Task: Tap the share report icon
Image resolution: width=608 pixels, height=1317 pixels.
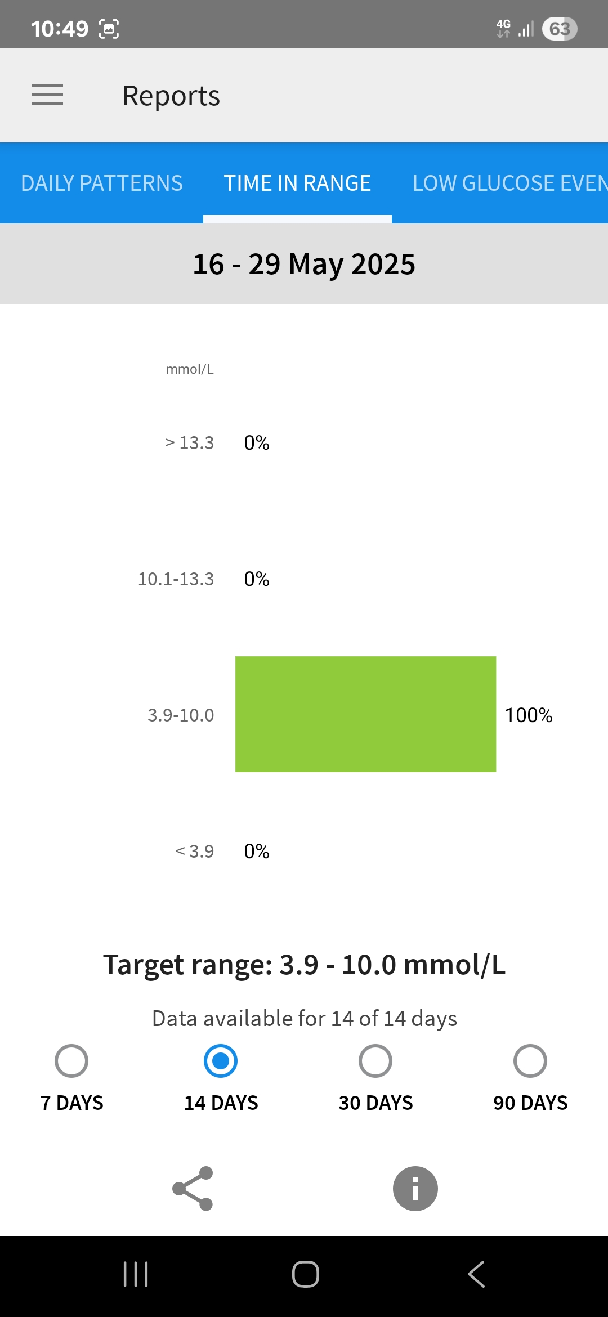Action: 193,1188
